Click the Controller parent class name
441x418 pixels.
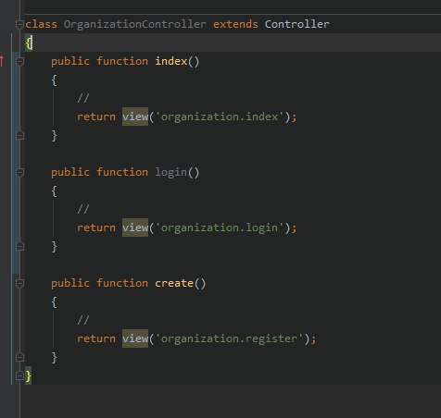tap(297, 24)
